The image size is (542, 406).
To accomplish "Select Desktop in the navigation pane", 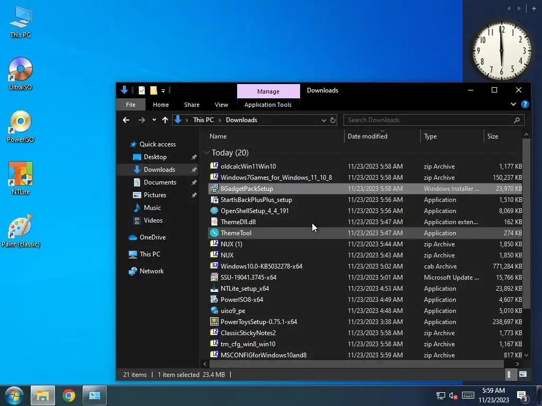I will pos(155,157).
